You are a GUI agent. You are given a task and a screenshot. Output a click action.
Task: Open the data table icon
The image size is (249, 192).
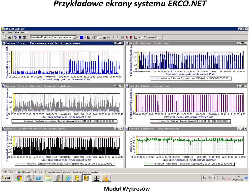click(105, 37)
